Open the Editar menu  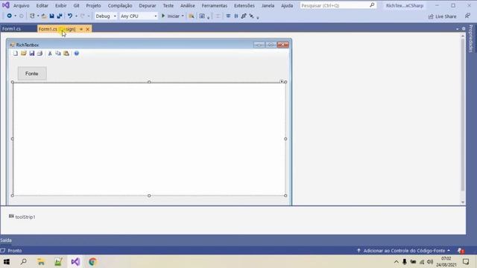pos(42,5)
